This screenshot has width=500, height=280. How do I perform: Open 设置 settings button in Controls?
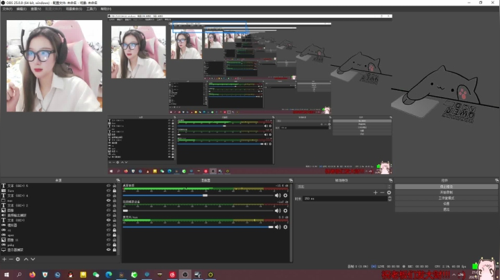pyautogui.click(x=446, y=204)
